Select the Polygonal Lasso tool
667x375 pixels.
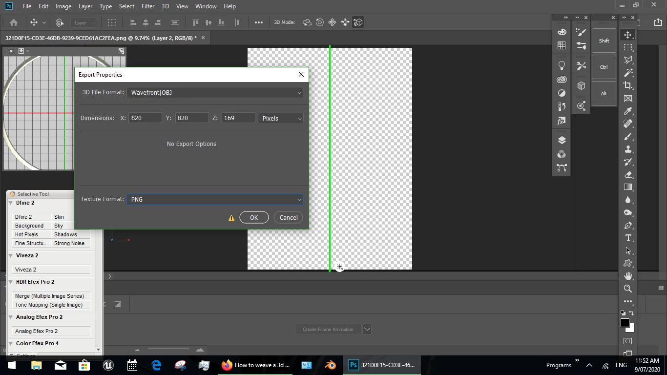[628, 60]
